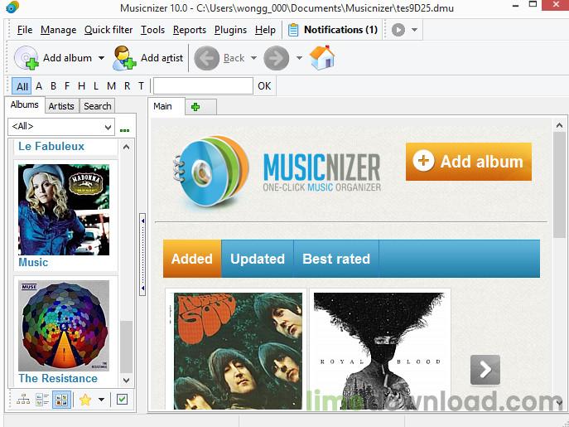Click the Back arrow icon
This screenshot has height=427, width=569.
(x=207, y=58)
